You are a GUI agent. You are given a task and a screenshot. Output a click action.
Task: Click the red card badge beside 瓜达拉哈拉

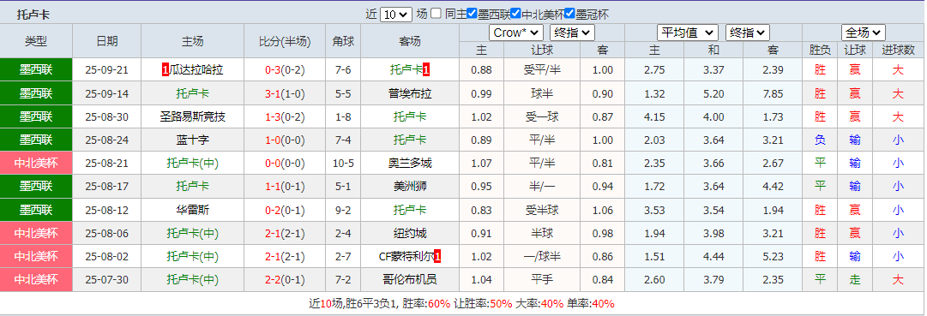[x=165, y=70]
